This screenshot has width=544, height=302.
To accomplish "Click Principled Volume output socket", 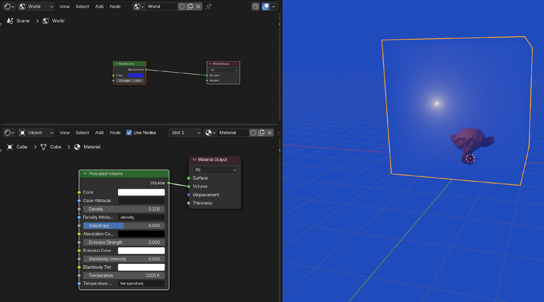I will click(169, 183).
